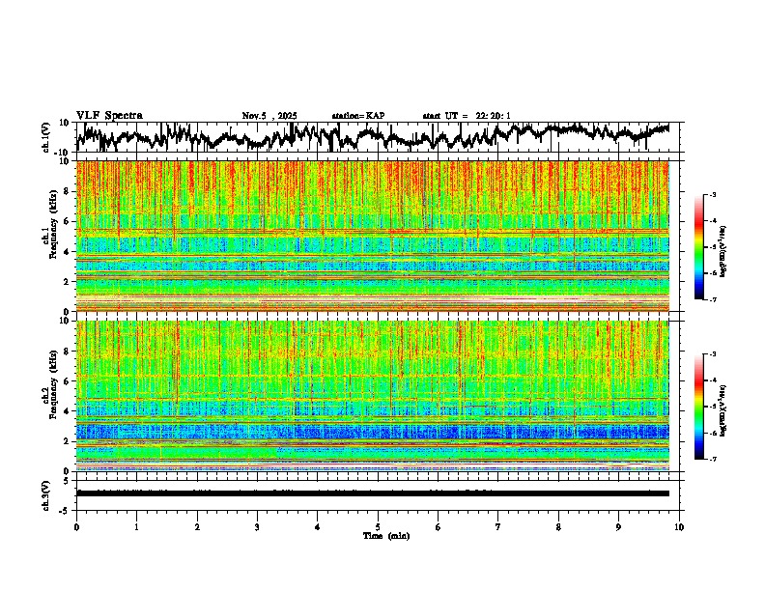Click the ch.1 color scale bar
Image resolution: width=765 pixels, height=591 pixels.
[699, 247]
